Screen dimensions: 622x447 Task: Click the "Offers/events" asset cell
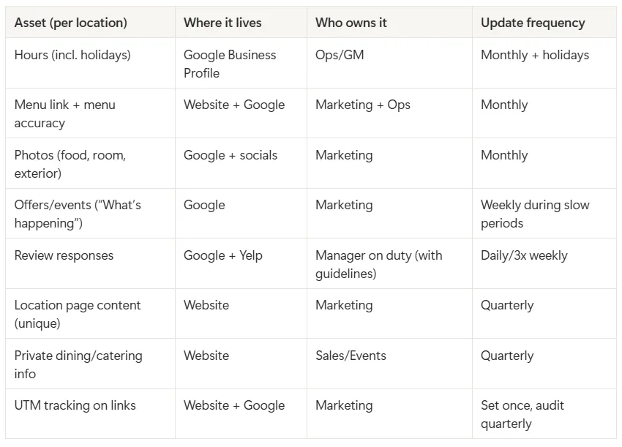[78, 214]
